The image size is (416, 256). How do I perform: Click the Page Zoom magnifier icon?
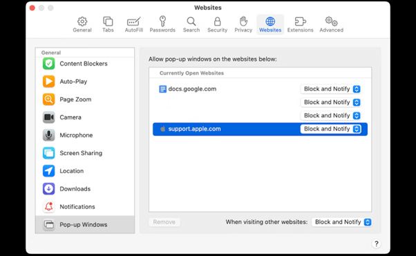(48, 99)
